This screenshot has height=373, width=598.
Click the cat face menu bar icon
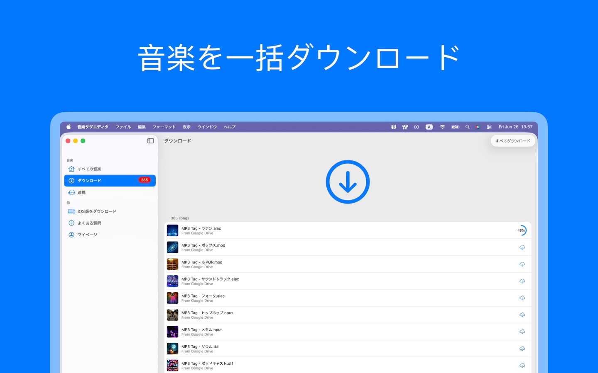pos(394,127)
